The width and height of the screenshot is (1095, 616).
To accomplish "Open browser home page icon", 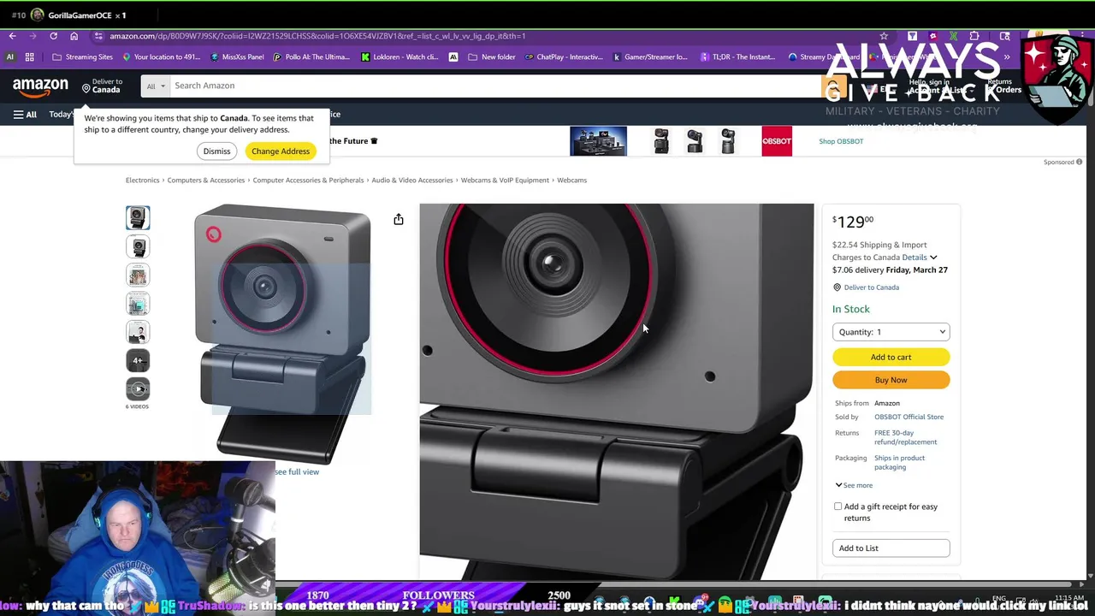I will click(x=74, y=36).
